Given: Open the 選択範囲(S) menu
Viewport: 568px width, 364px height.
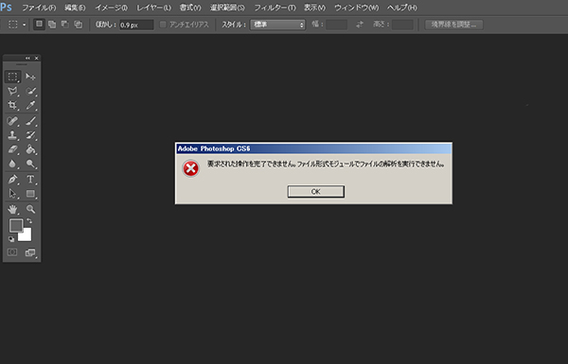Looking at the screenshot, I should pos(227,8).
